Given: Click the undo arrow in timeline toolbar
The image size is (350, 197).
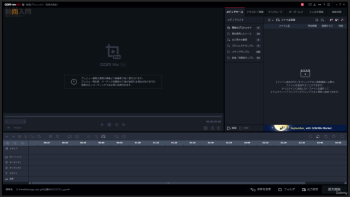Looking at the screenshot, I should [x=7, y=136].
